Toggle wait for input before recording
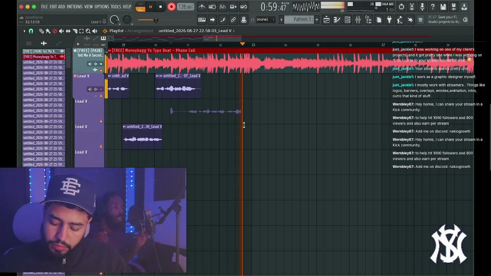The height and width of the screenshot is (276, 491). tap(212, 7)
